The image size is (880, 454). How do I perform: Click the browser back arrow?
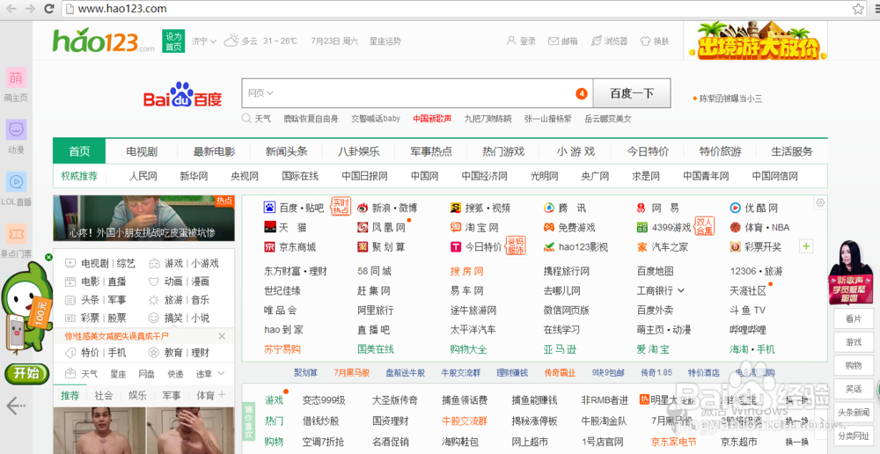(x=11, y=9)
